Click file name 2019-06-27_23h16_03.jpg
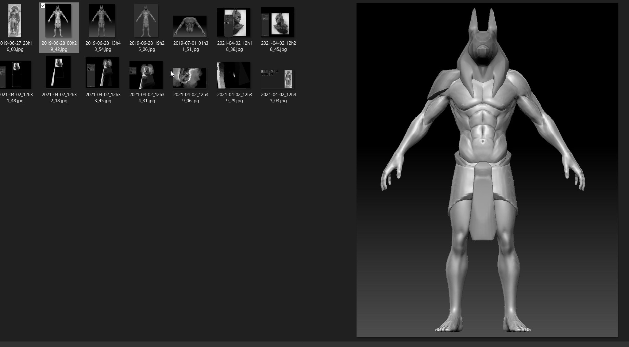This screenshot has height=347, width=629. [x=16, y=46]
